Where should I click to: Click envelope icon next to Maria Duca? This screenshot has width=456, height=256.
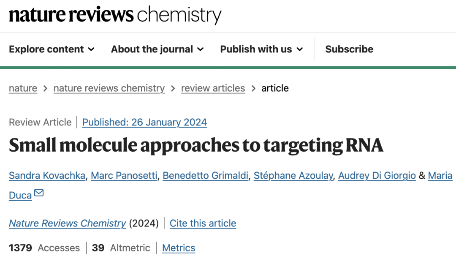pyautogui.click(x=39, y=193)
